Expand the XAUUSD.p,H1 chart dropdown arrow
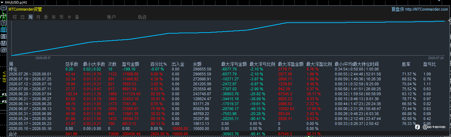 [2, 2]
